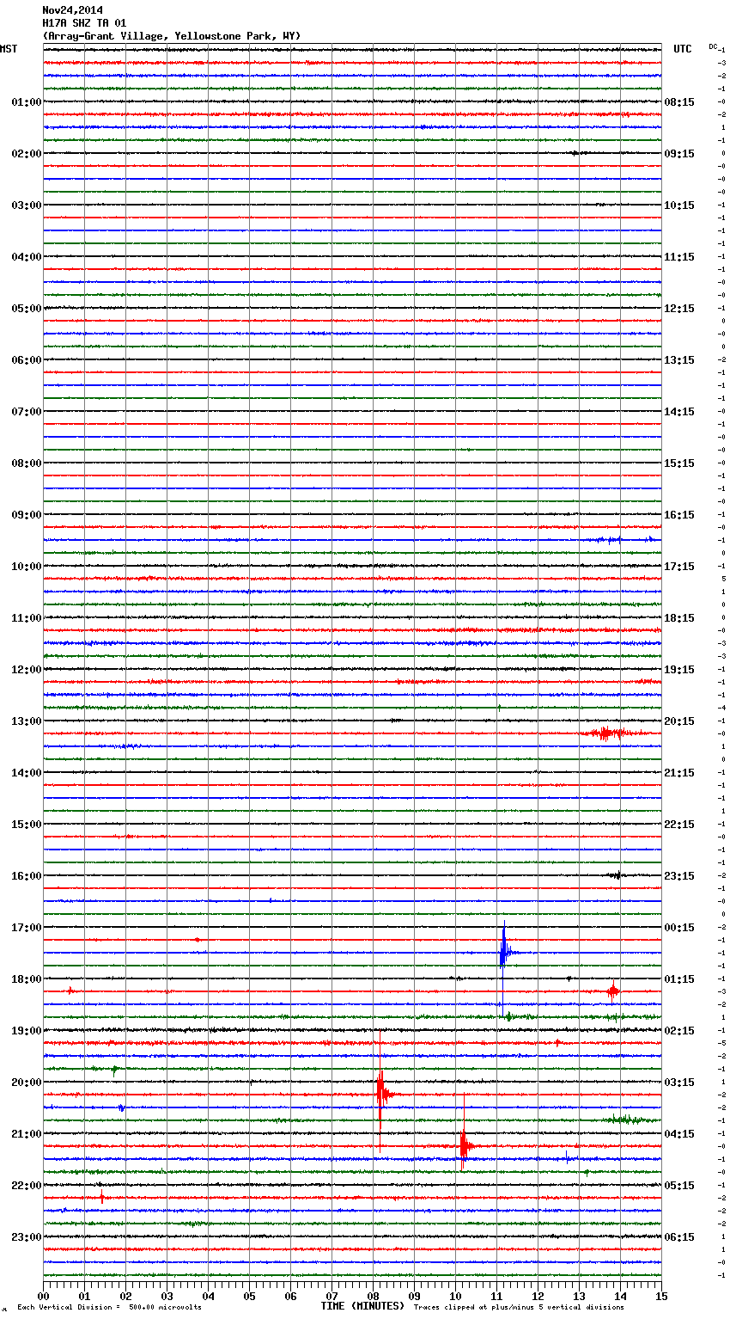Click the 20:00 MST time label
Screen dimensions: 730x1319
[26, 1083]
